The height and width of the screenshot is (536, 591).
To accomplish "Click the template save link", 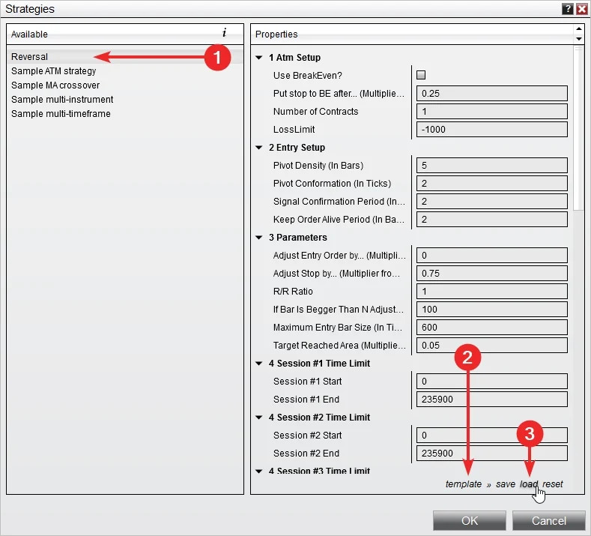I will tap(506, 484).
